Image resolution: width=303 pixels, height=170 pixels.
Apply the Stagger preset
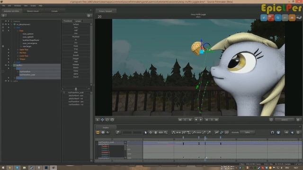76,59
